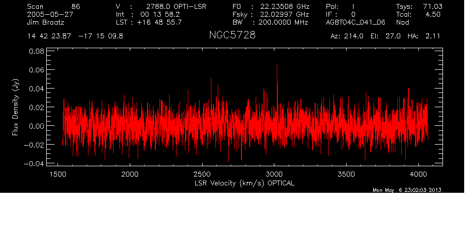473x241 pixels.
Task: Click the 1500 x-axis tick label
Action: tap(58, 174)
